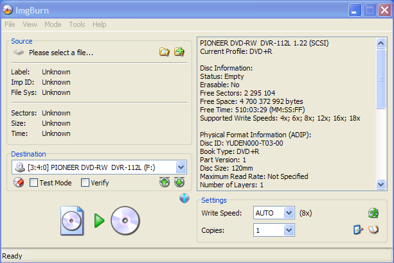This screenshot has height=263, width=394.
Task: Open the View menu
Action: pos(30,24)
